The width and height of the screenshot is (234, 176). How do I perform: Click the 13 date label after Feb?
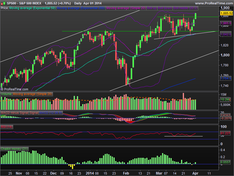point(140,173)
